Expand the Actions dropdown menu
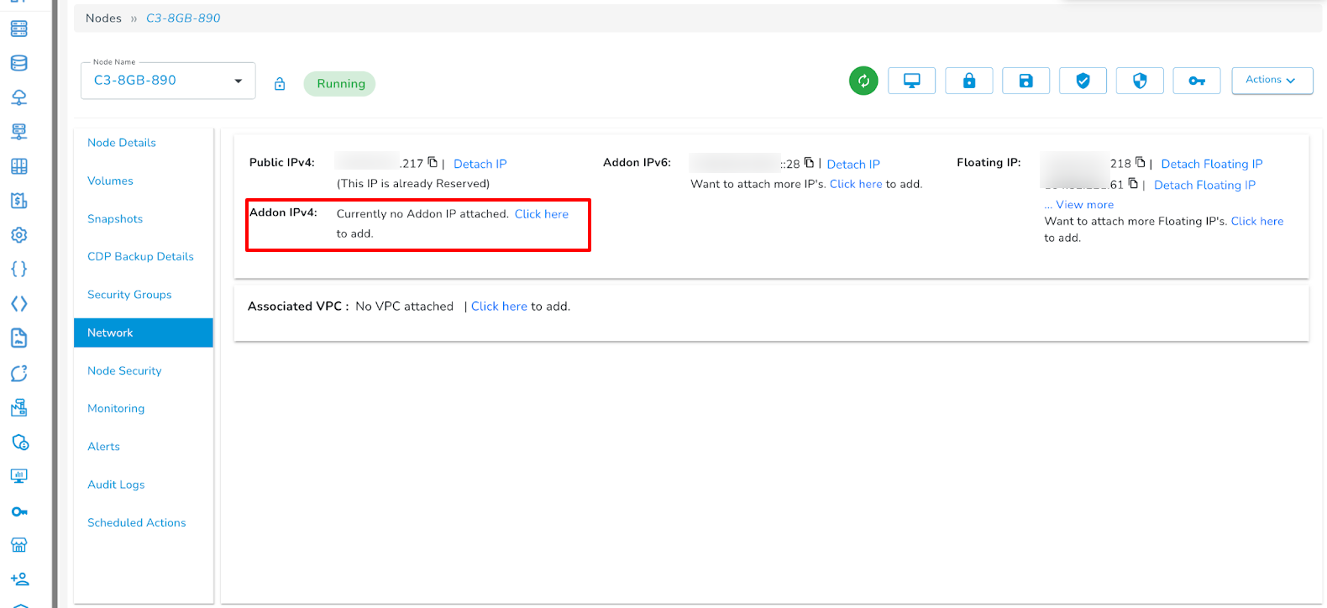 point(1272,80)
